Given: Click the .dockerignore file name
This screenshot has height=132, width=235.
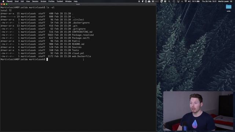Looking at the screenshot, I should point(81,23).
